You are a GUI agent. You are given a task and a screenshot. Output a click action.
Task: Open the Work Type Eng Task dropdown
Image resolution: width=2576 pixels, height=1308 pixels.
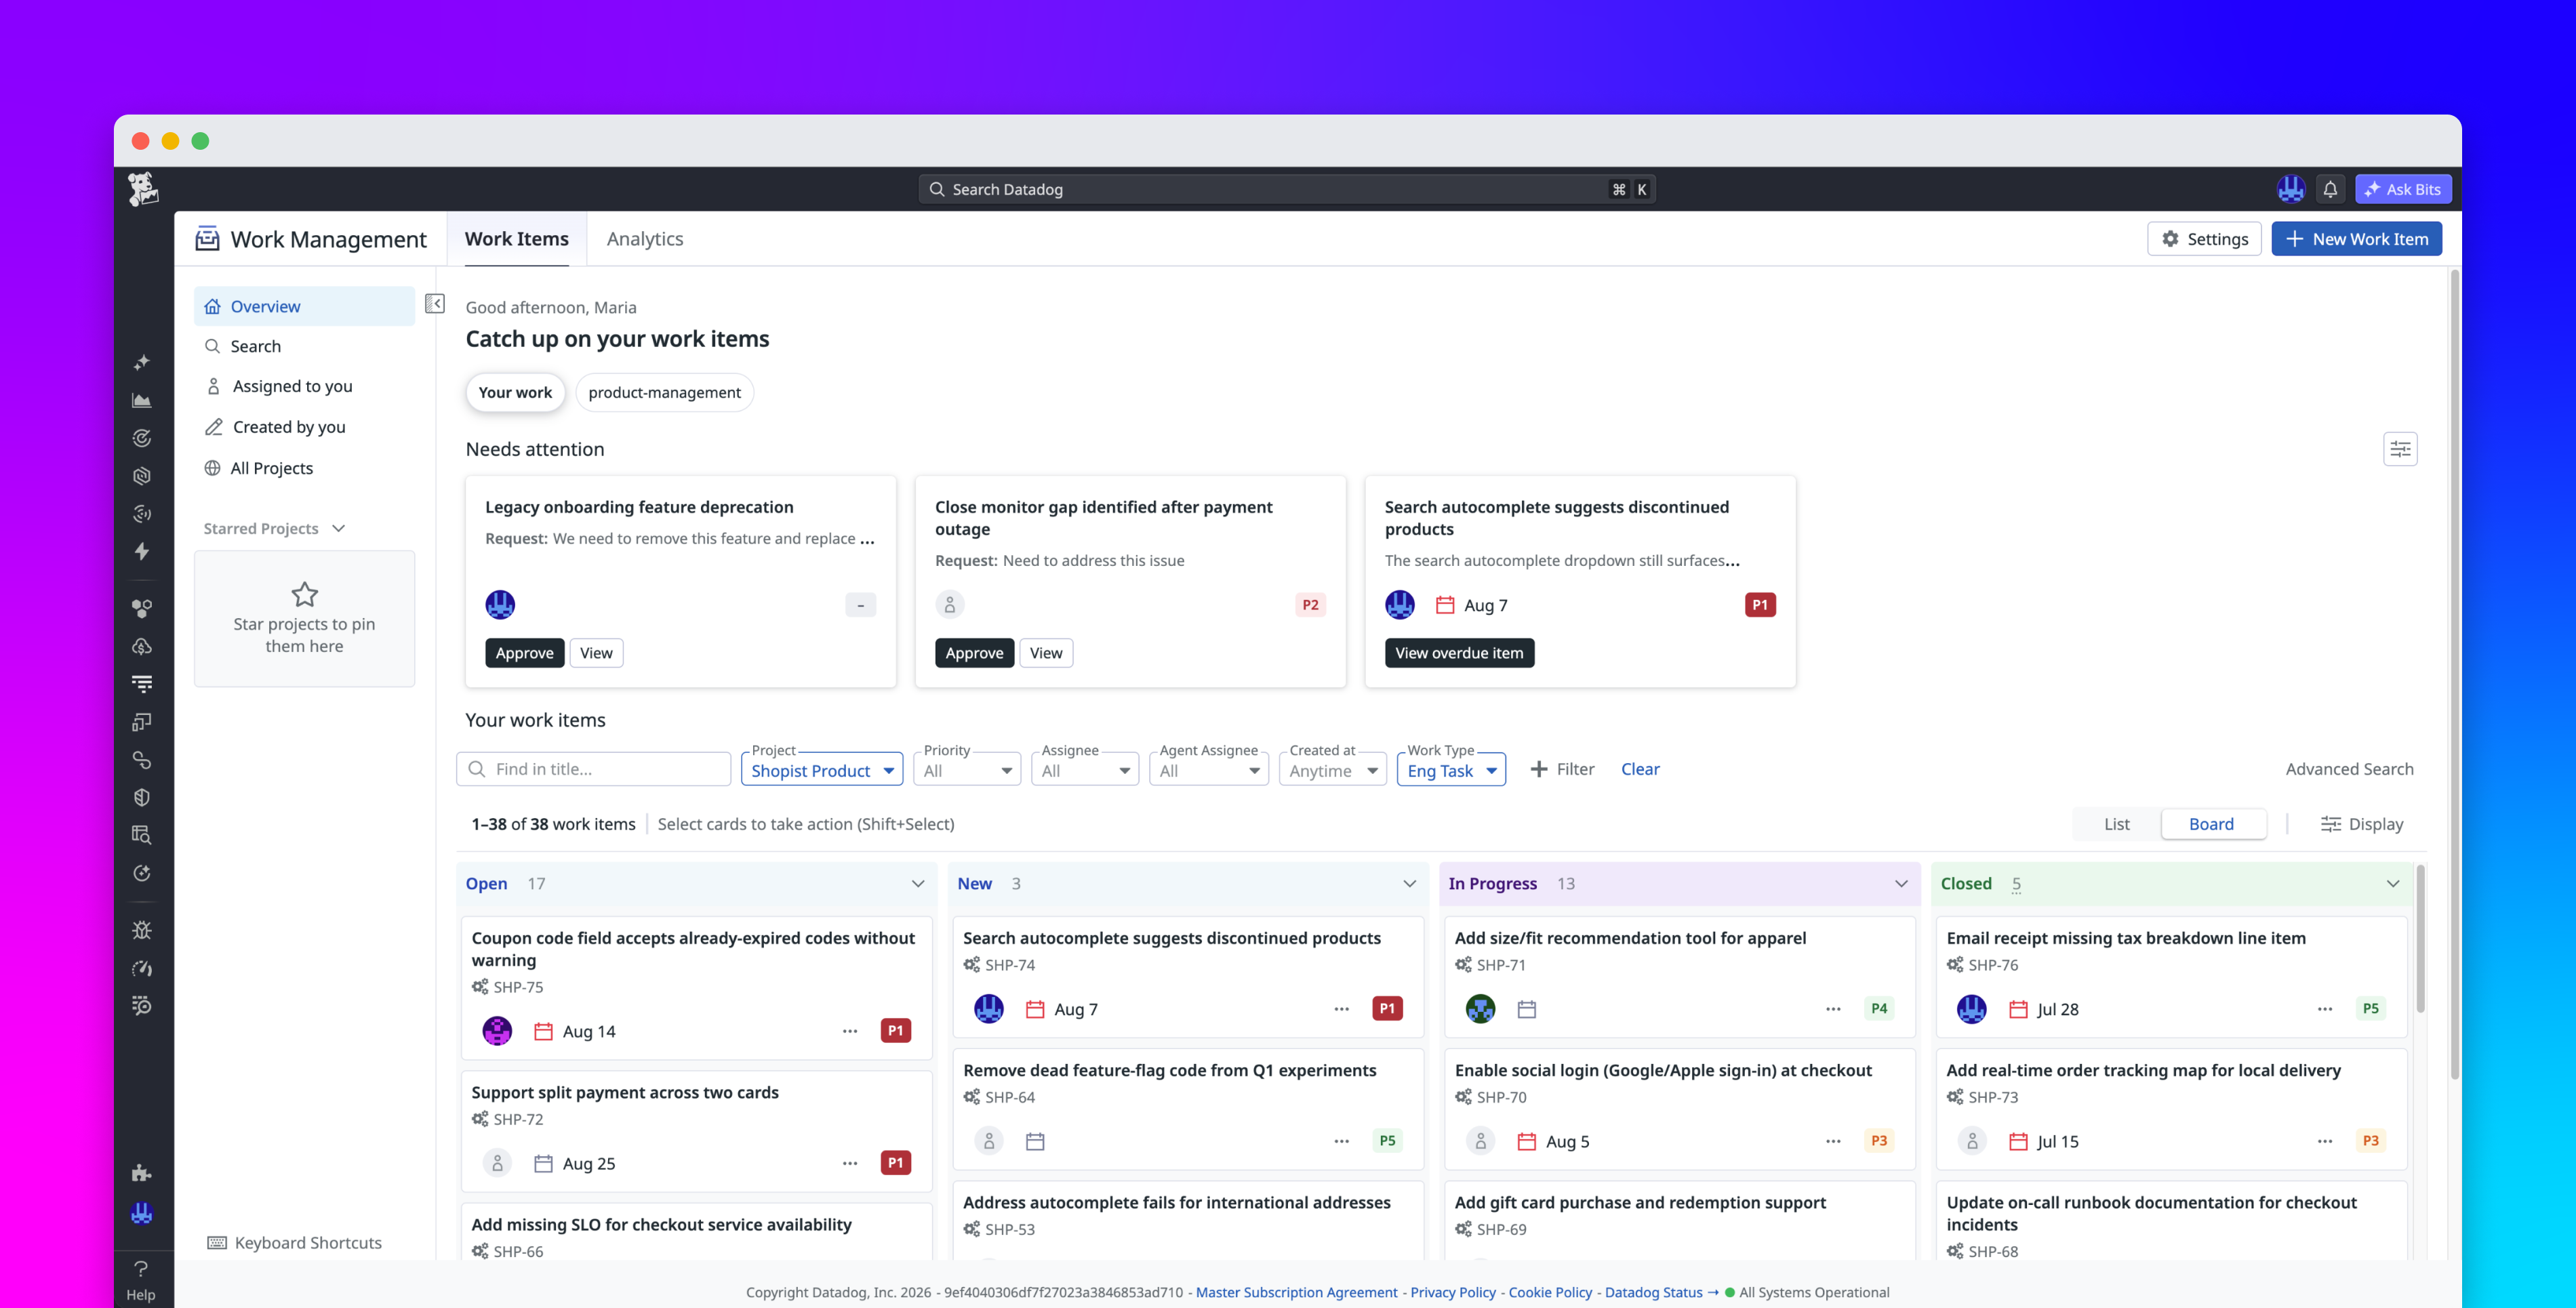[1451, 770]
